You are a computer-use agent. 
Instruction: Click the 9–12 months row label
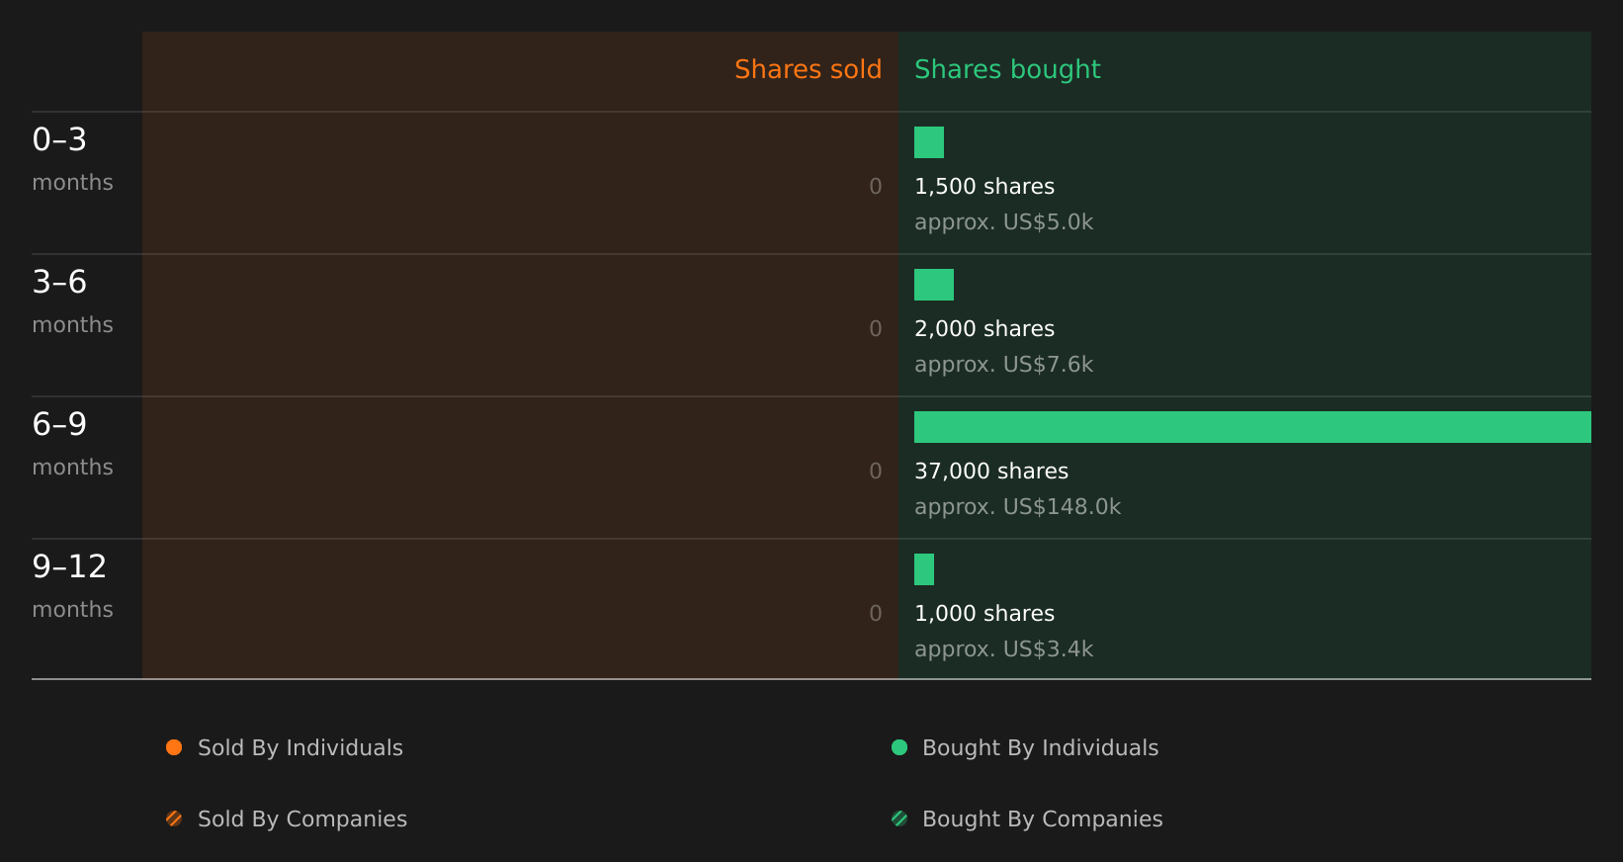pos(72,586)
